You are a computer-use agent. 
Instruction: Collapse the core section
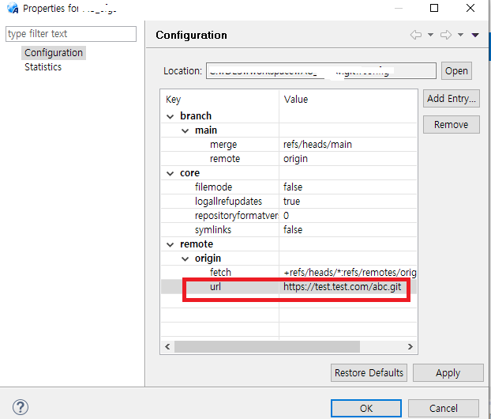click(170, 173)
